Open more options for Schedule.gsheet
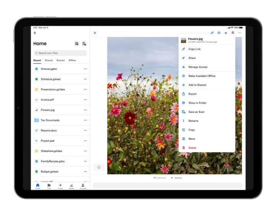This screenshot has width=272, height=217. coord(85,79)
